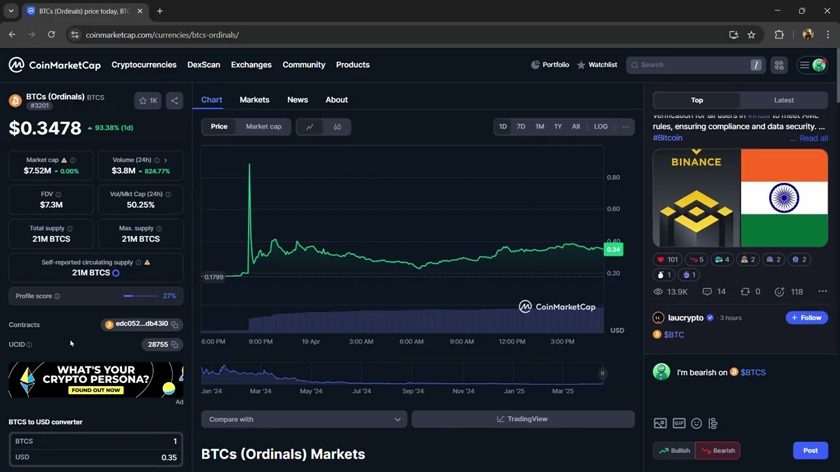Open Watchlist page
This screenshot has width=840, height=472.
[597, 65]
